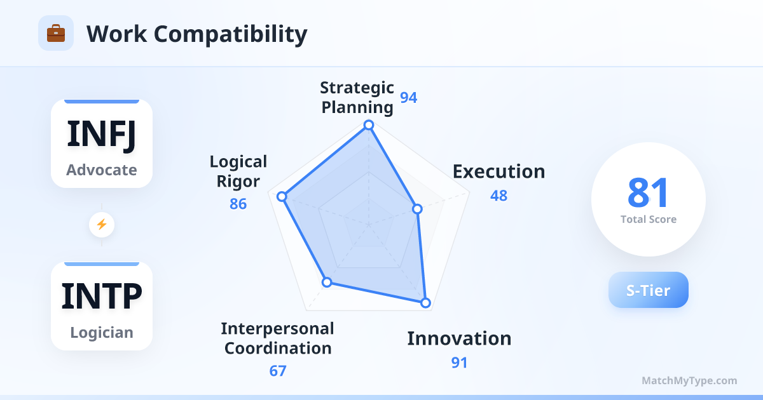The height and width of the screenshot is (400, 763).
Task: Click the Innovation axis label
Action: tap(459, 338)
